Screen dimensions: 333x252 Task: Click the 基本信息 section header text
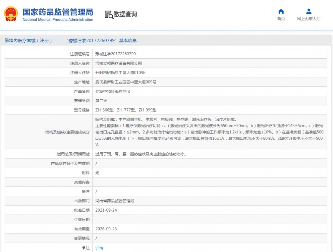pyautogui.click(x=128, y=41)
